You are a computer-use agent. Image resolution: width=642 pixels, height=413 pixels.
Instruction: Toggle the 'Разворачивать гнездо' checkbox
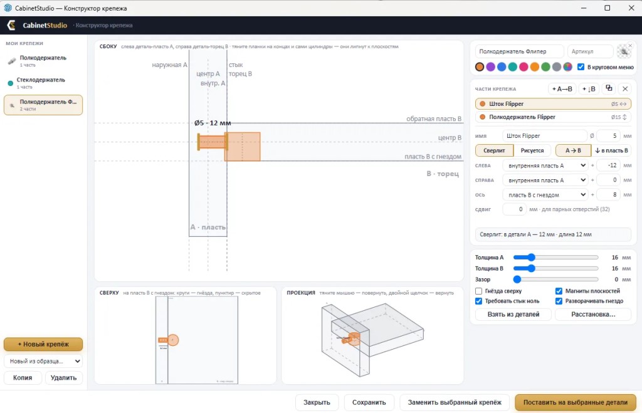tap(559, 301)
